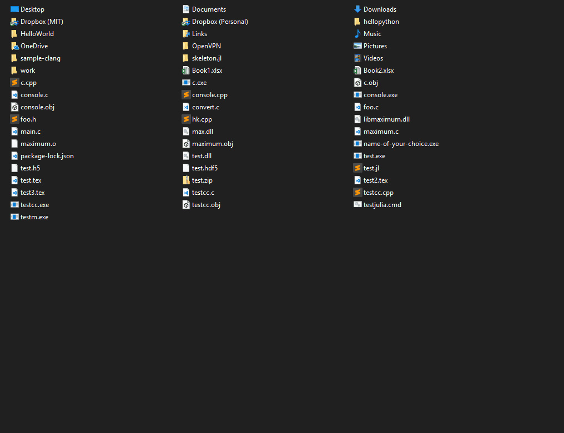Screen dimensions: 564x433
Task: Click the OneDrive cloud folder icon
Action: click(14, 46)
